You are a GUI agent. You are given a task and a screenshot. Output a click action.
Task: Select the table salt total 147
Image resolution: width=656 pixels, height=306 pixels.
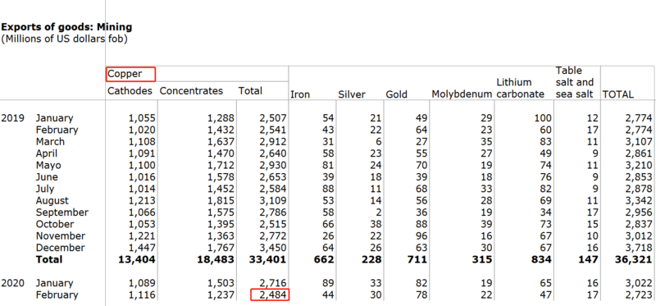588,259
